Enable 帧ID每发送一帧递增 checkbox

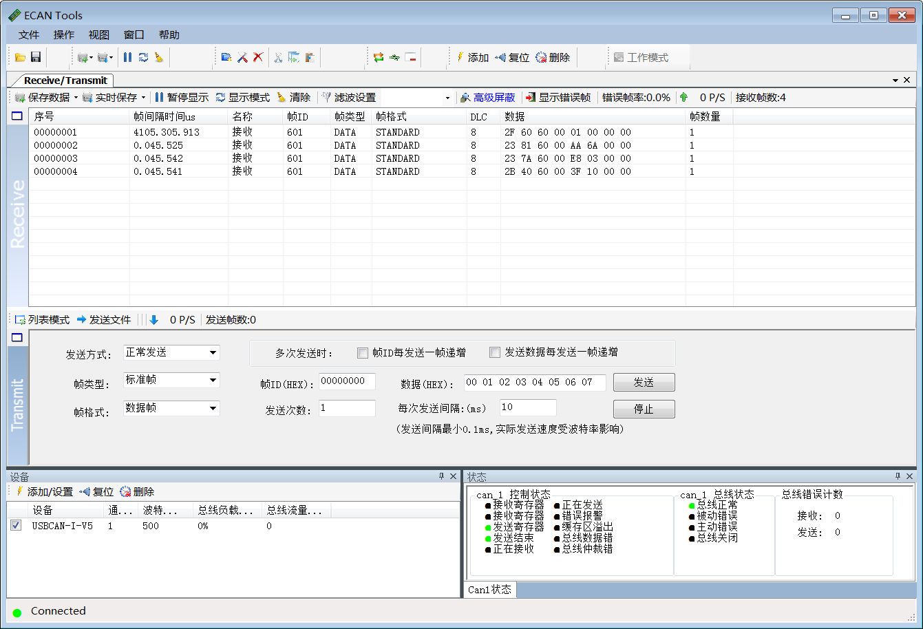coord(363,353)
